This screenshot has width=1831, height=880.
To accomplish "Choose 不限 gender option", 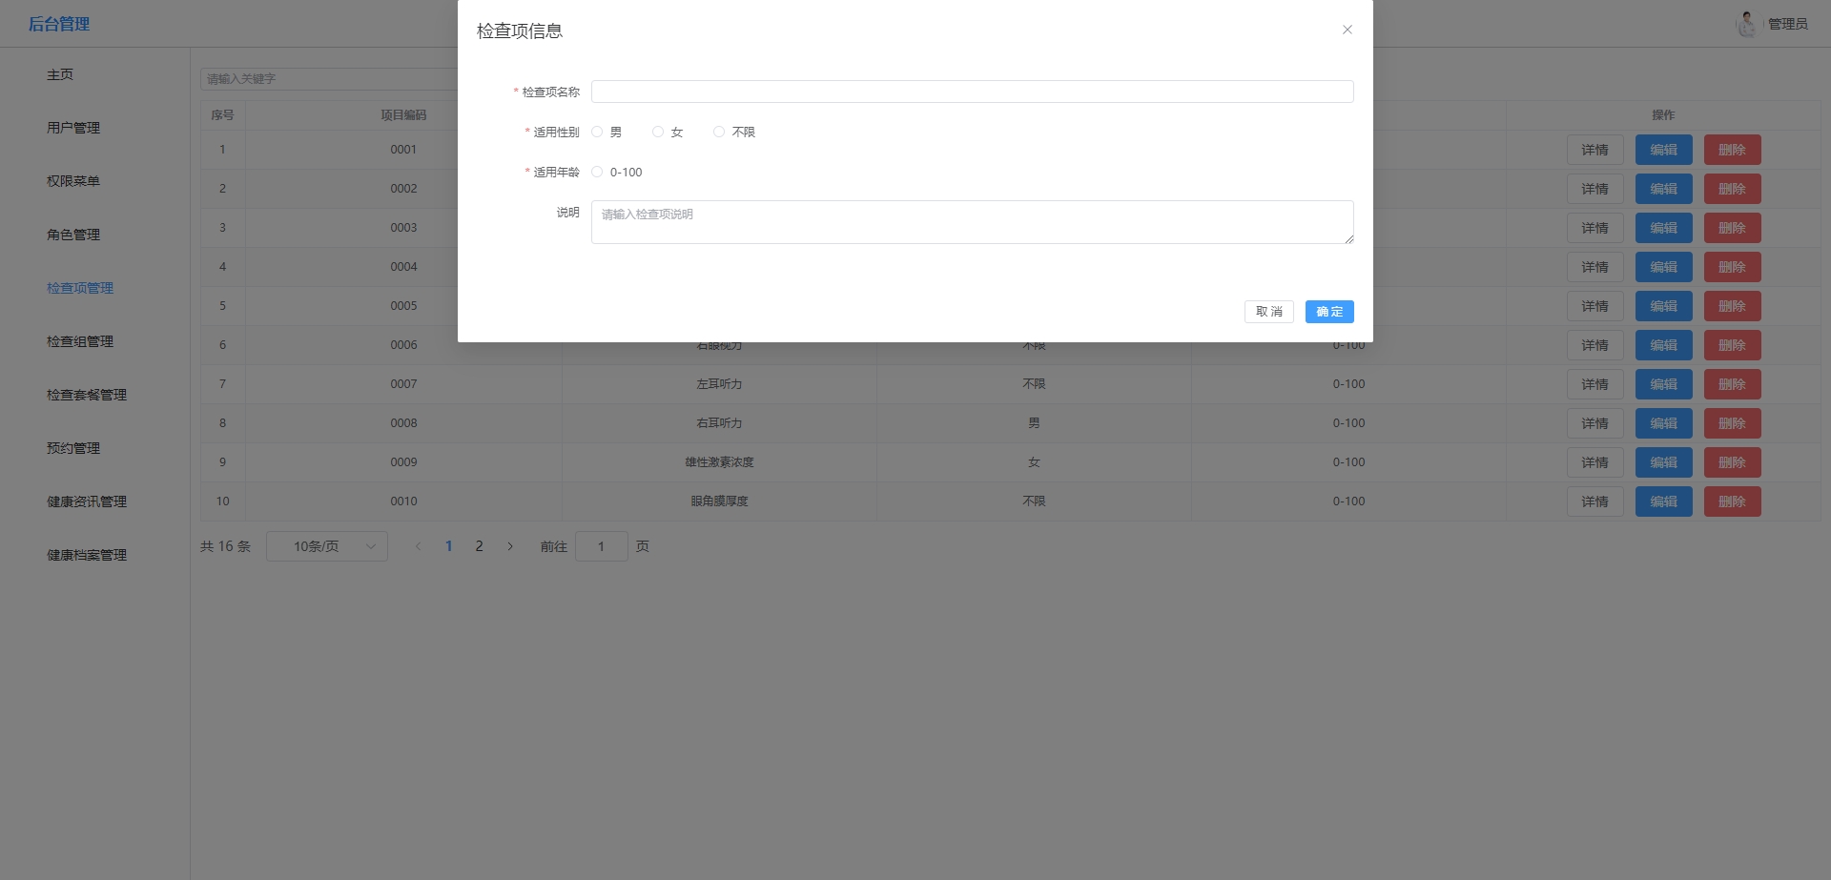I will (x=720, y=133).
